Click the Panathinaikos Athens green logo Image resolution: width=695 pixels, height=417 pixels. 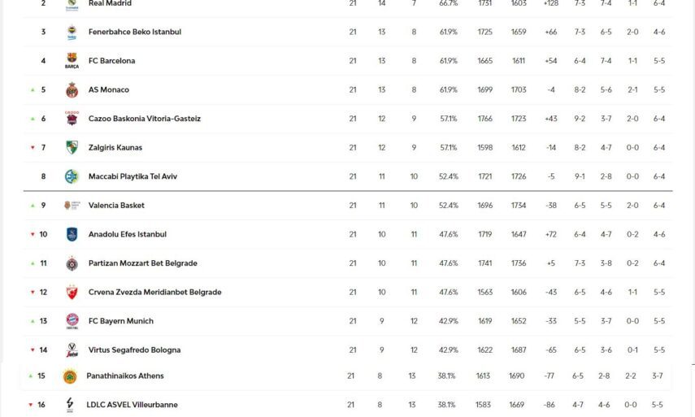(70, 376)
